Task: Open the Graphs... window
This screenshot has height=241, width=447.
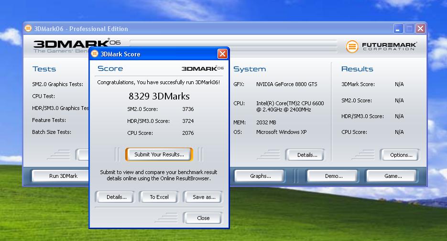Action: [260, 176]
